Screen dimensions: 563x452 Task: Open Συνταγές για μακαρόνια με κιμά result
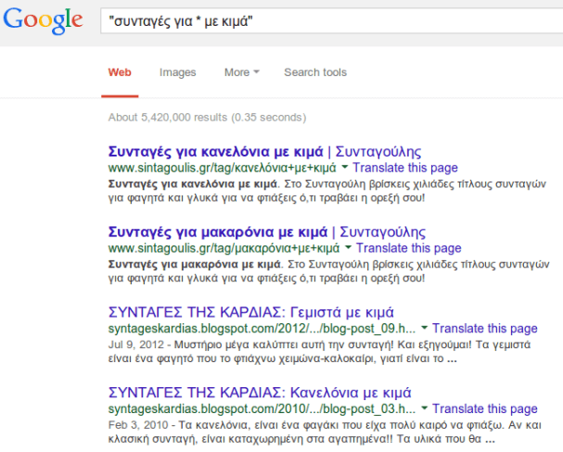pyautogui.click(x=267, y=232)
